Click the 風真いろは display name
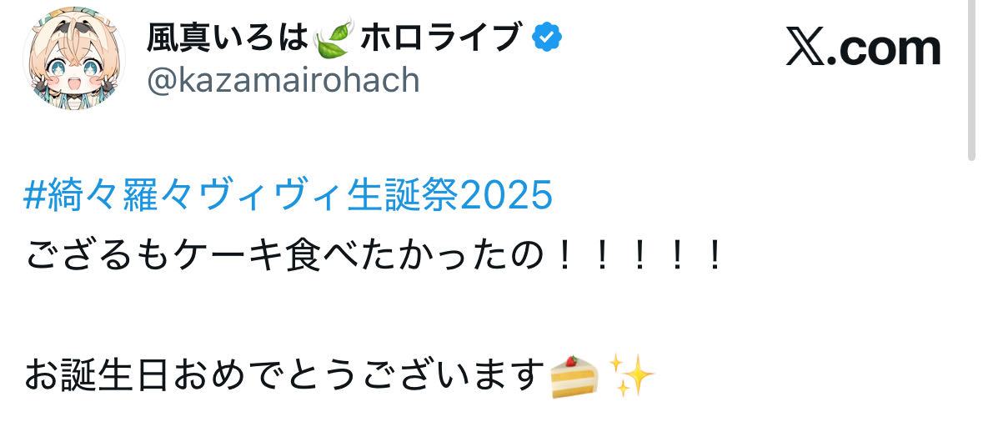 tap(228, 38)
